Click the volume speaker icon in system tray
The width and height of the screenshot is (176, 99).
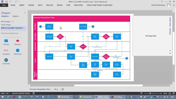coord(168,97)
